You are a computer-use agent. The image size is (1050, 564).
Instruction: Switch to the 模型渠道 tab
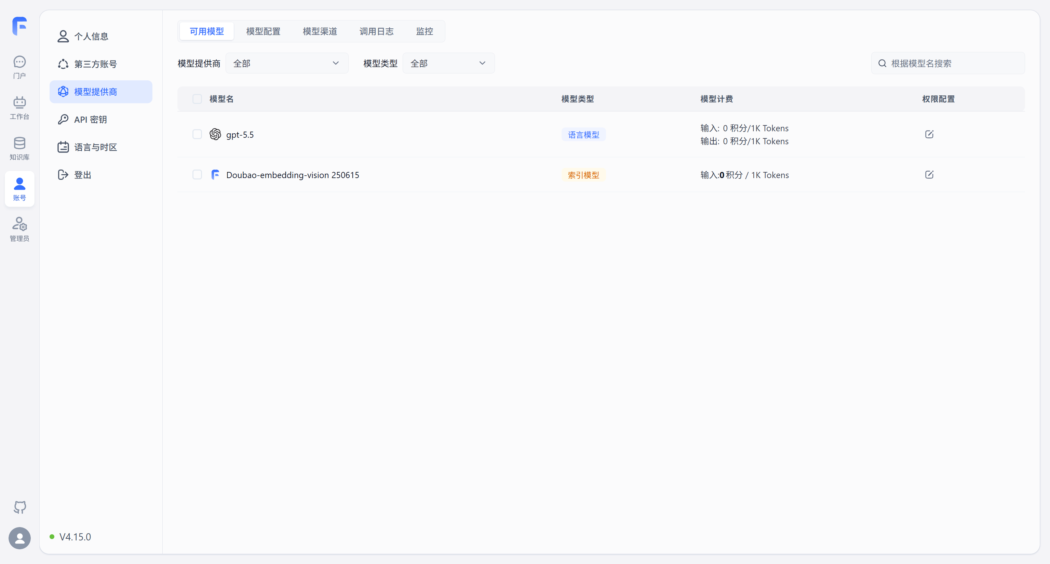point(320,31)
